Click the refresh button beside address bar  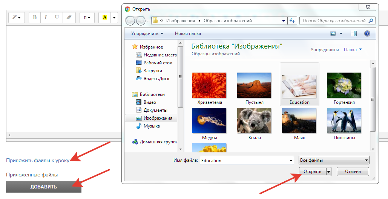[292, 21]
